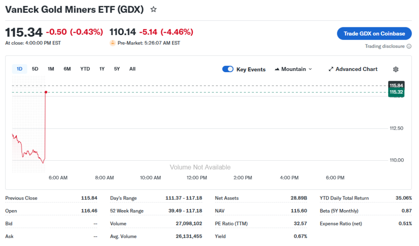Click Trade GDX on Coinbase button
The image size is (419, 246).
click(x=374, y=33)
